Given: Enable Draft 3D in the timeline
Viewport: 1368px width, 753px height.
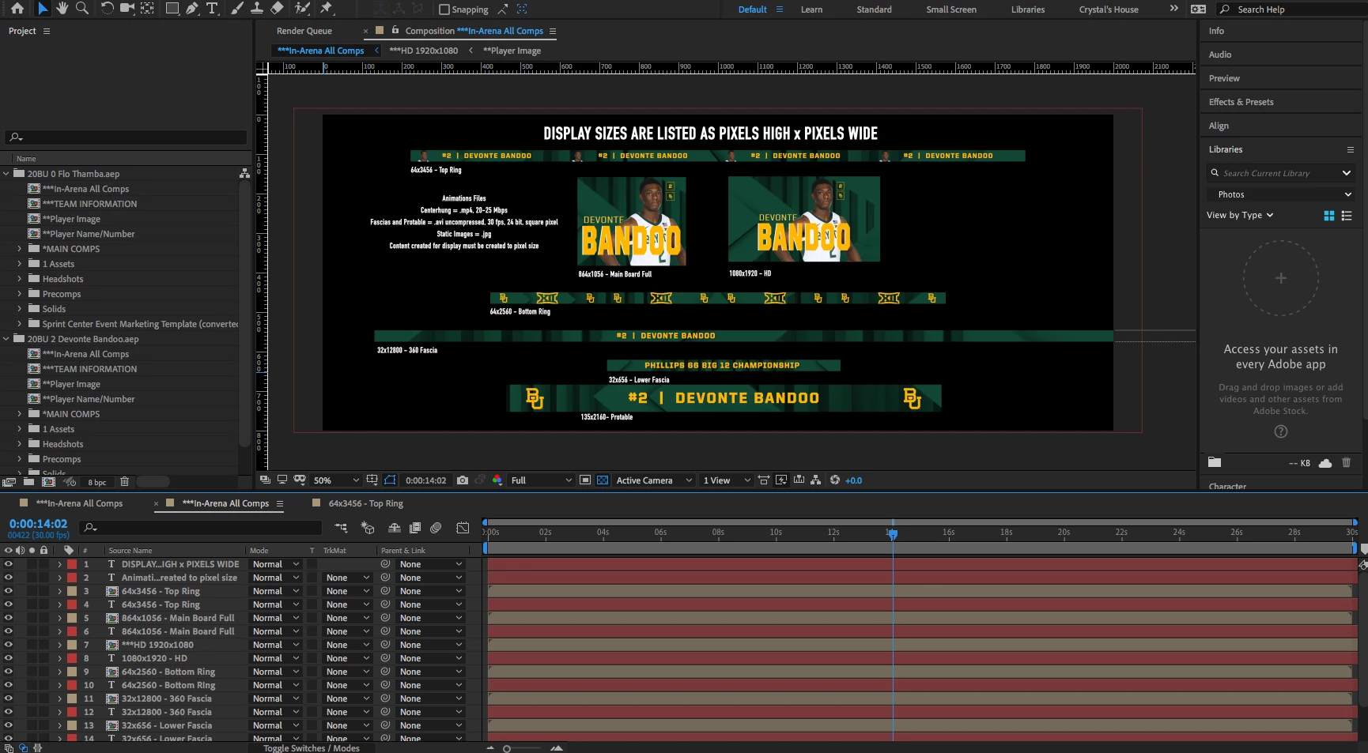Looking at the screenshot, I should tap(368, 528).
